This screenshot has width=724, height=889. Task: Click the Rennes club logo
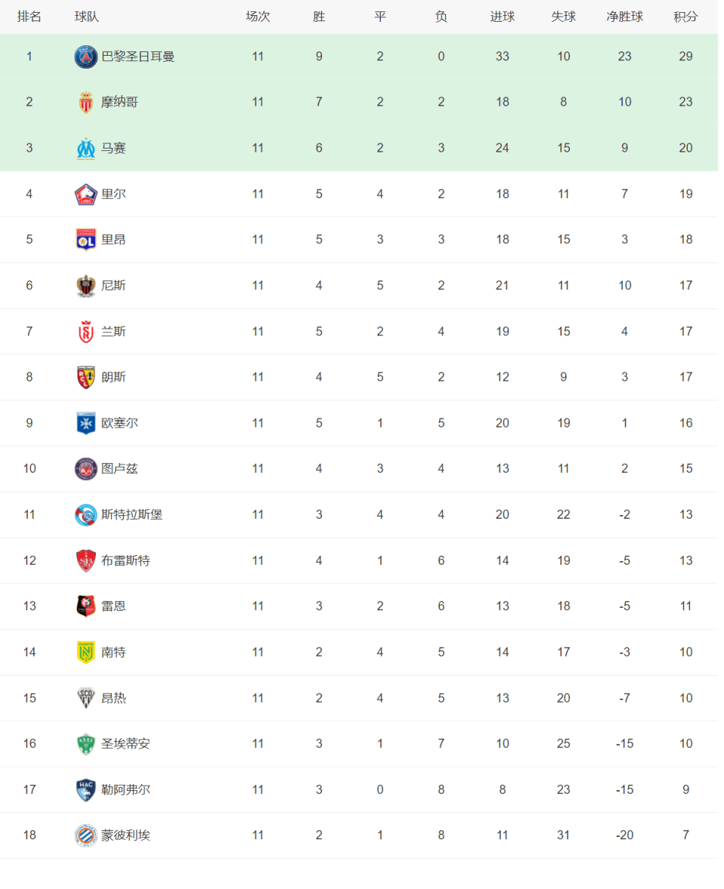pyautogui.click(x=86, y=606)
